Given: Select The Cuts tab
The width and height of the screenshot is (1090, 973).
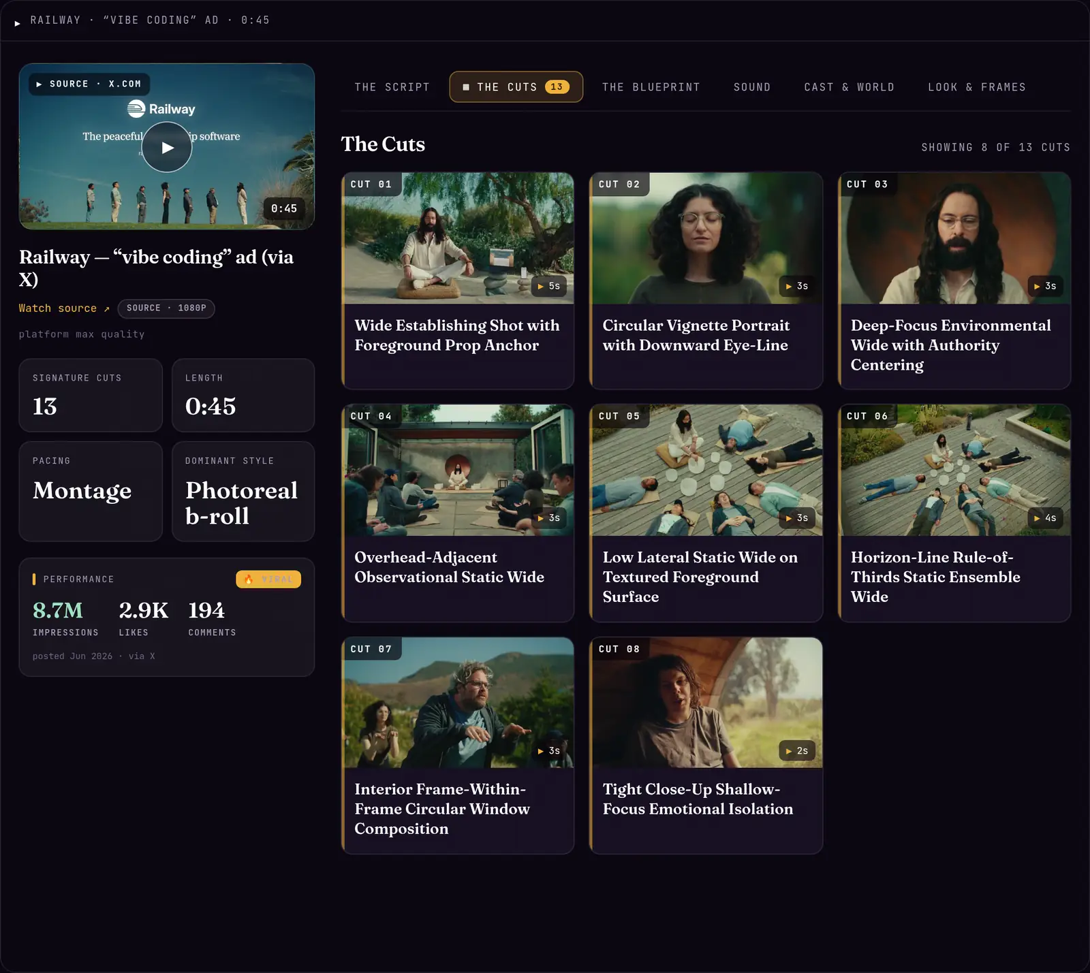Looking at the screenshot, I should pos(516,87).
